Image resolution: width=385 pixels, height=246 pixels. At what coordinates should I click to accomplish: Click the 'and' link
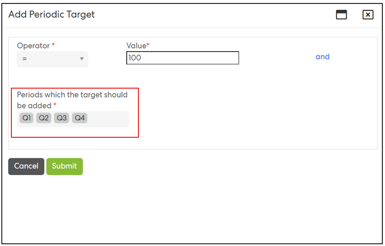(322, 57)
